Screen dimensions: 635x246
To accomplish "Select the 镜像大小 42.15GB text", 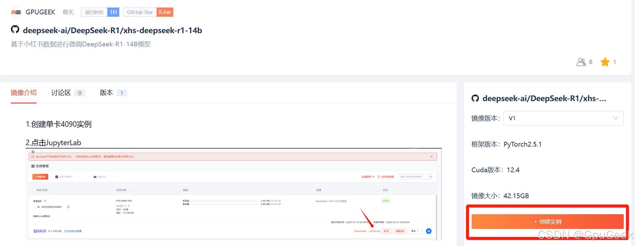I will pyautogui.click(x=500, y=196).
